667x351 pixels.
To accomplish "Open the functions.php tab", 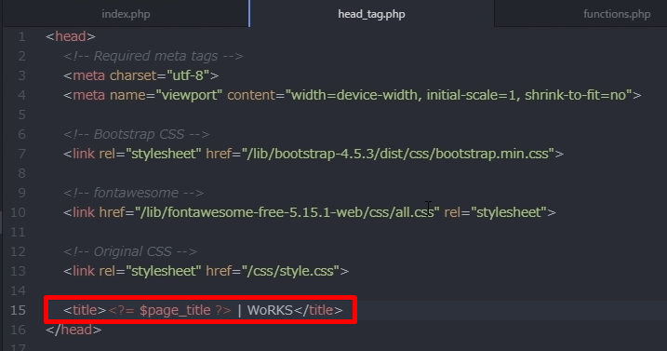I will tap(617, 14).
